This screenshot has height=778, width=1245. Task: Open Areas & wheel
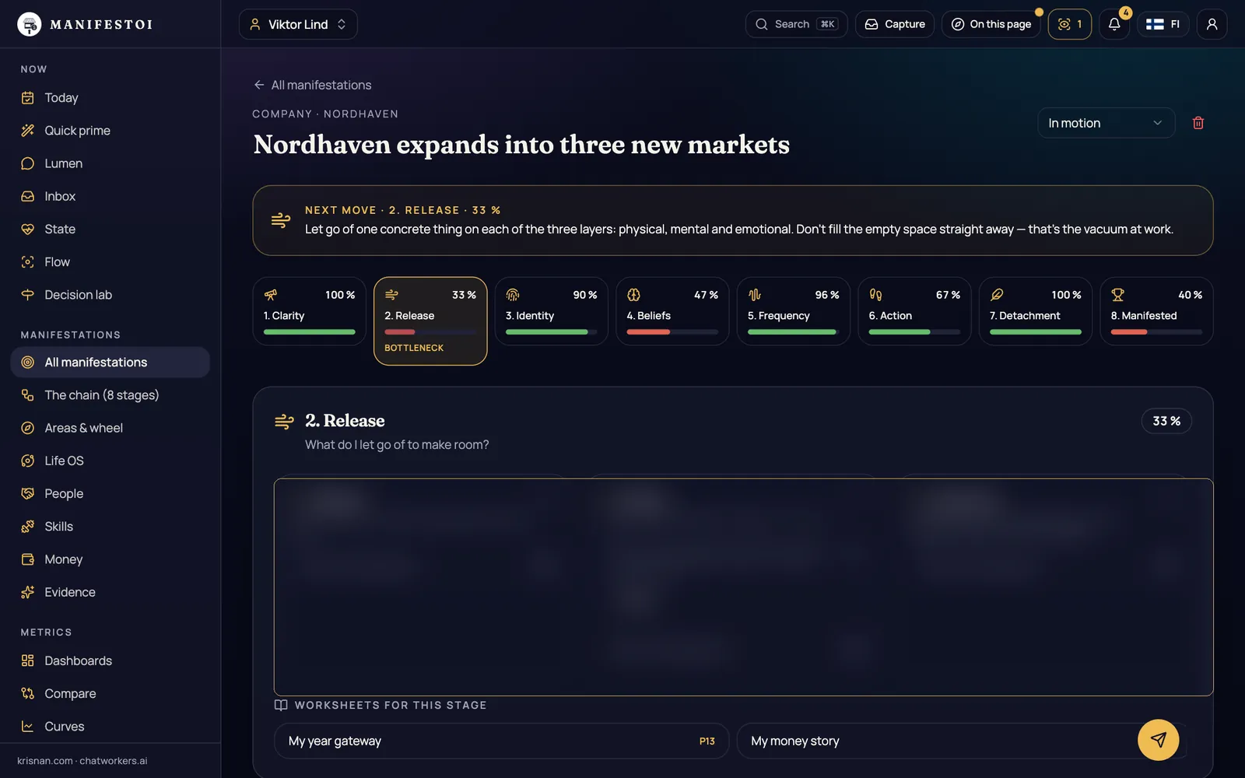[110, 428]
